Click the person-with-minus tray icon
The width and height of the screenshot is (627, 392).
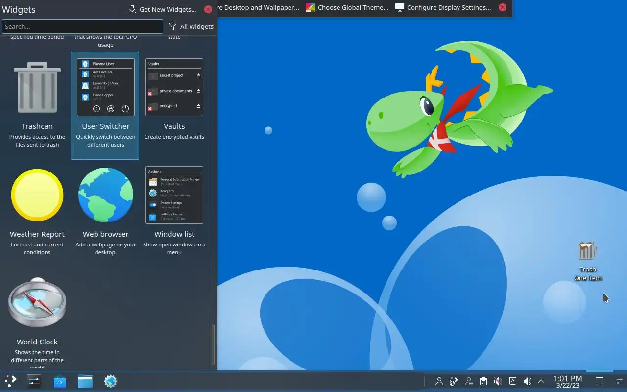click(469, 381)
